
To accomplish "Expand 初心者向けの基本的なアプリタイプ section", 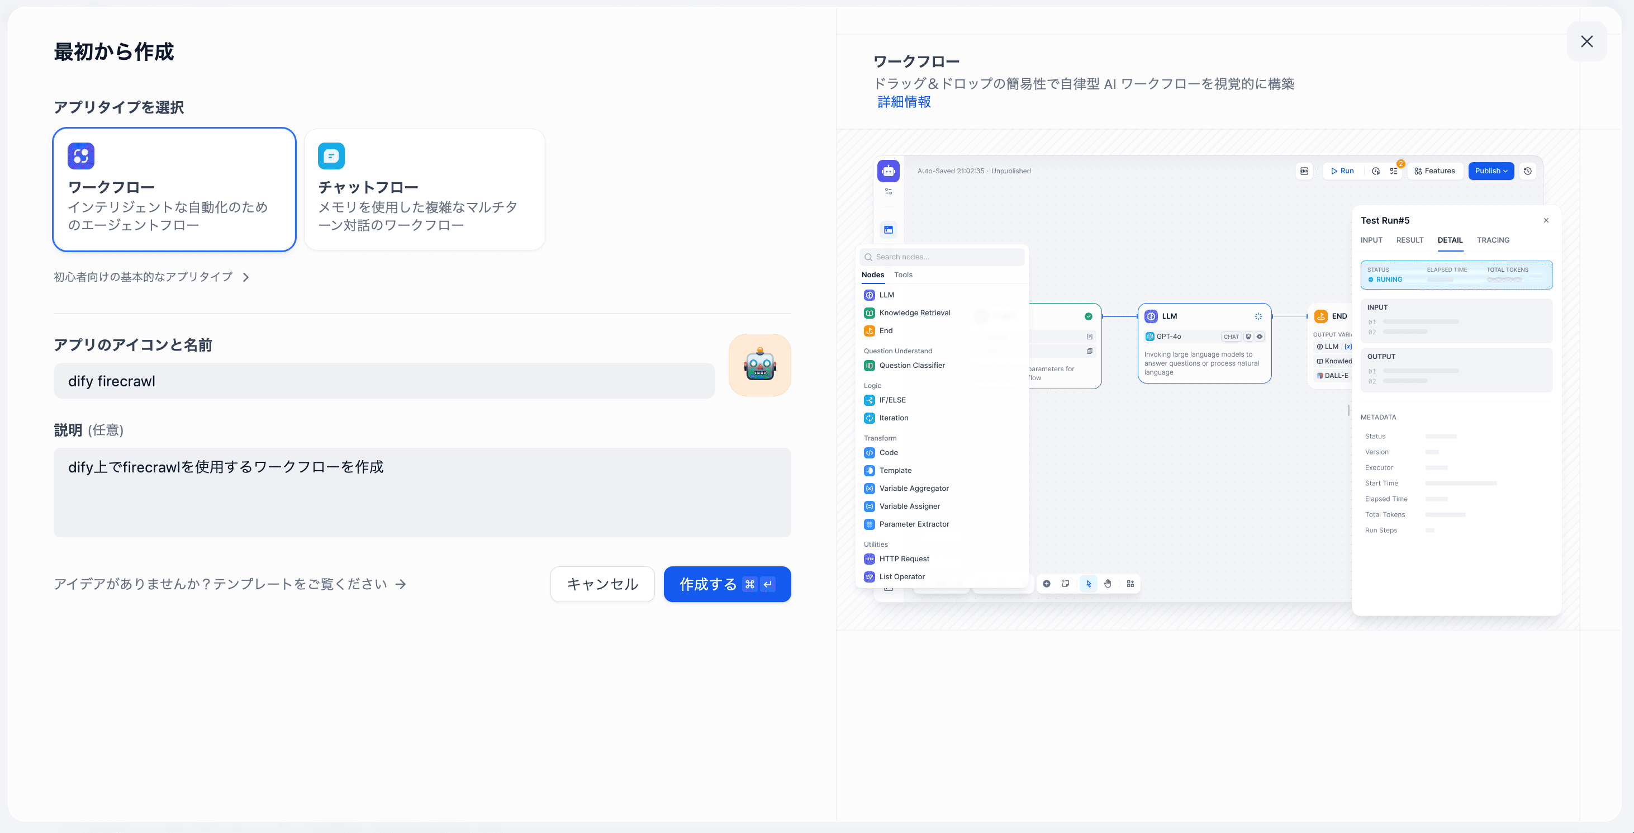I will click(151, 277).
